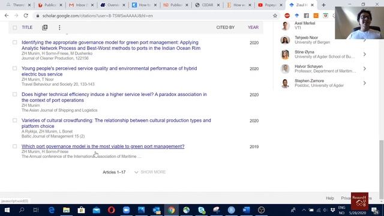
Task: Open File Explorer from the taskbar
Action: coord(66,210)
